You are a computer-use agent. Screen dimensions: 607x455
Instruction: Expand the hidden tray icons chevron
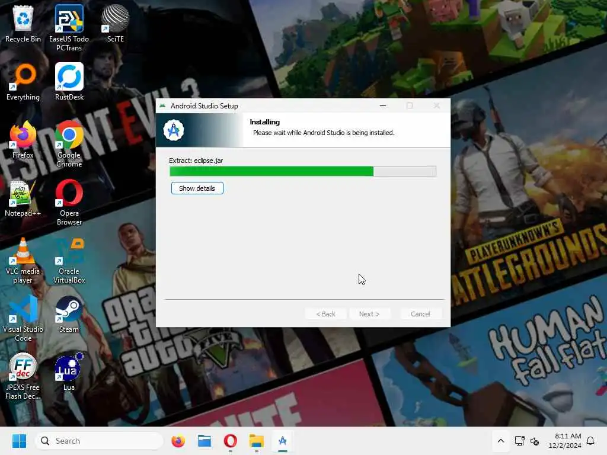(500, 441)
